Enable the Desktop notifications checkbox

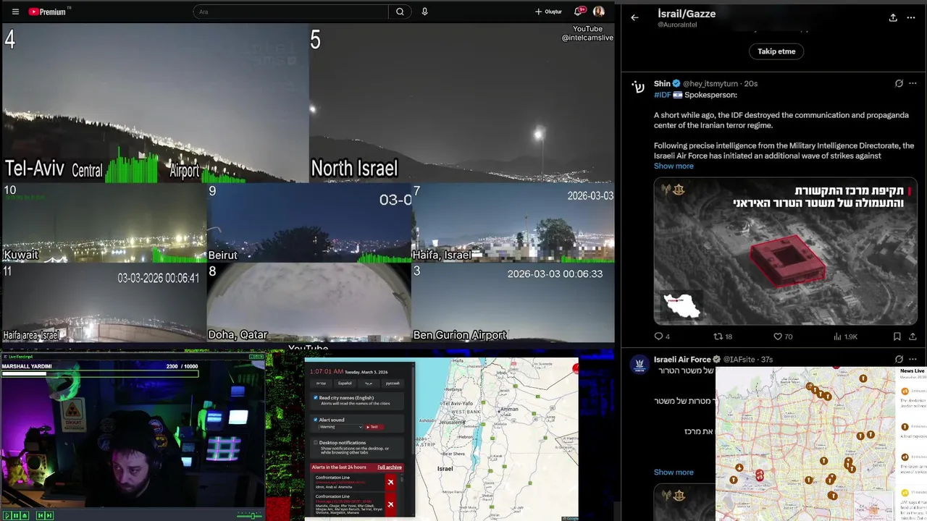click(316, 442)
